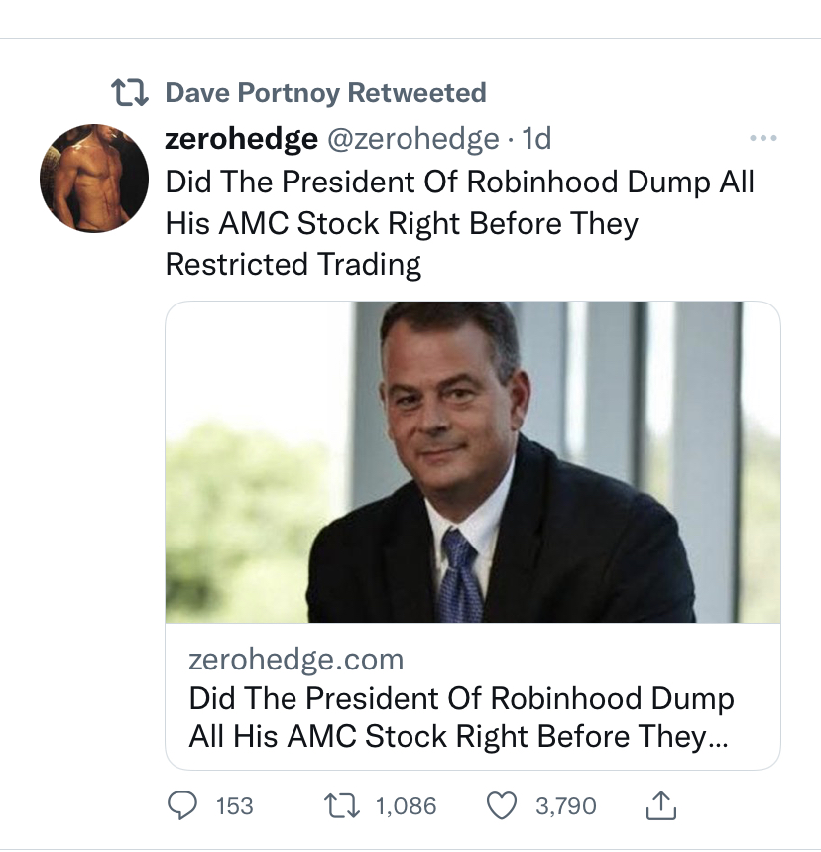Click the 3,790 likes count
Viewport: 821px width, 852px height.
(566, 806)
